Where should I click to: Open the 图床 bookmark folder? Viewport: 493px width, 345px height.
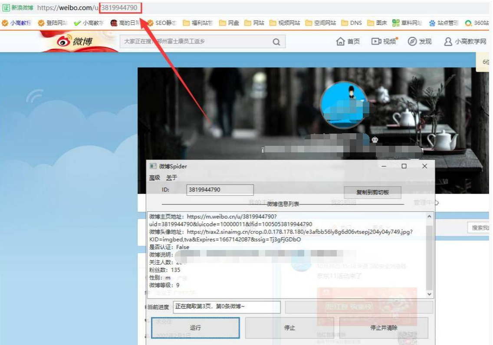(x=377, y=23)
